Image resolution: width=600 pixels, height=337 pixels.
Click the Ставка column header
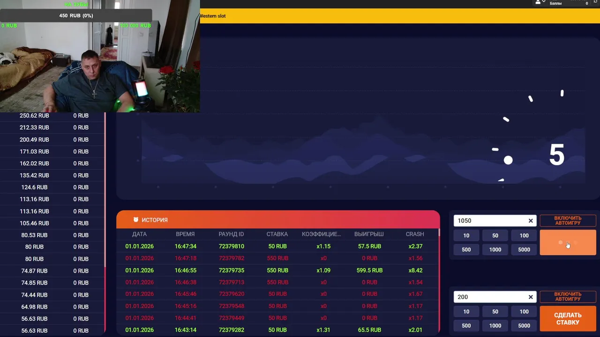coord(277,234)
